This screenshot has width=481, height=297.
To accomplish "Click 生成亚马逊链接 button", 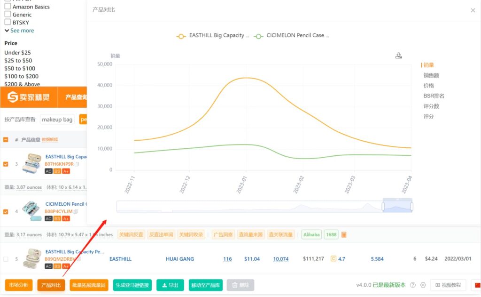I will pos(132,285).
